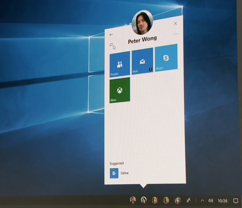Show hidden tray icons with the up chevron
242x208 pixels.
202,201
